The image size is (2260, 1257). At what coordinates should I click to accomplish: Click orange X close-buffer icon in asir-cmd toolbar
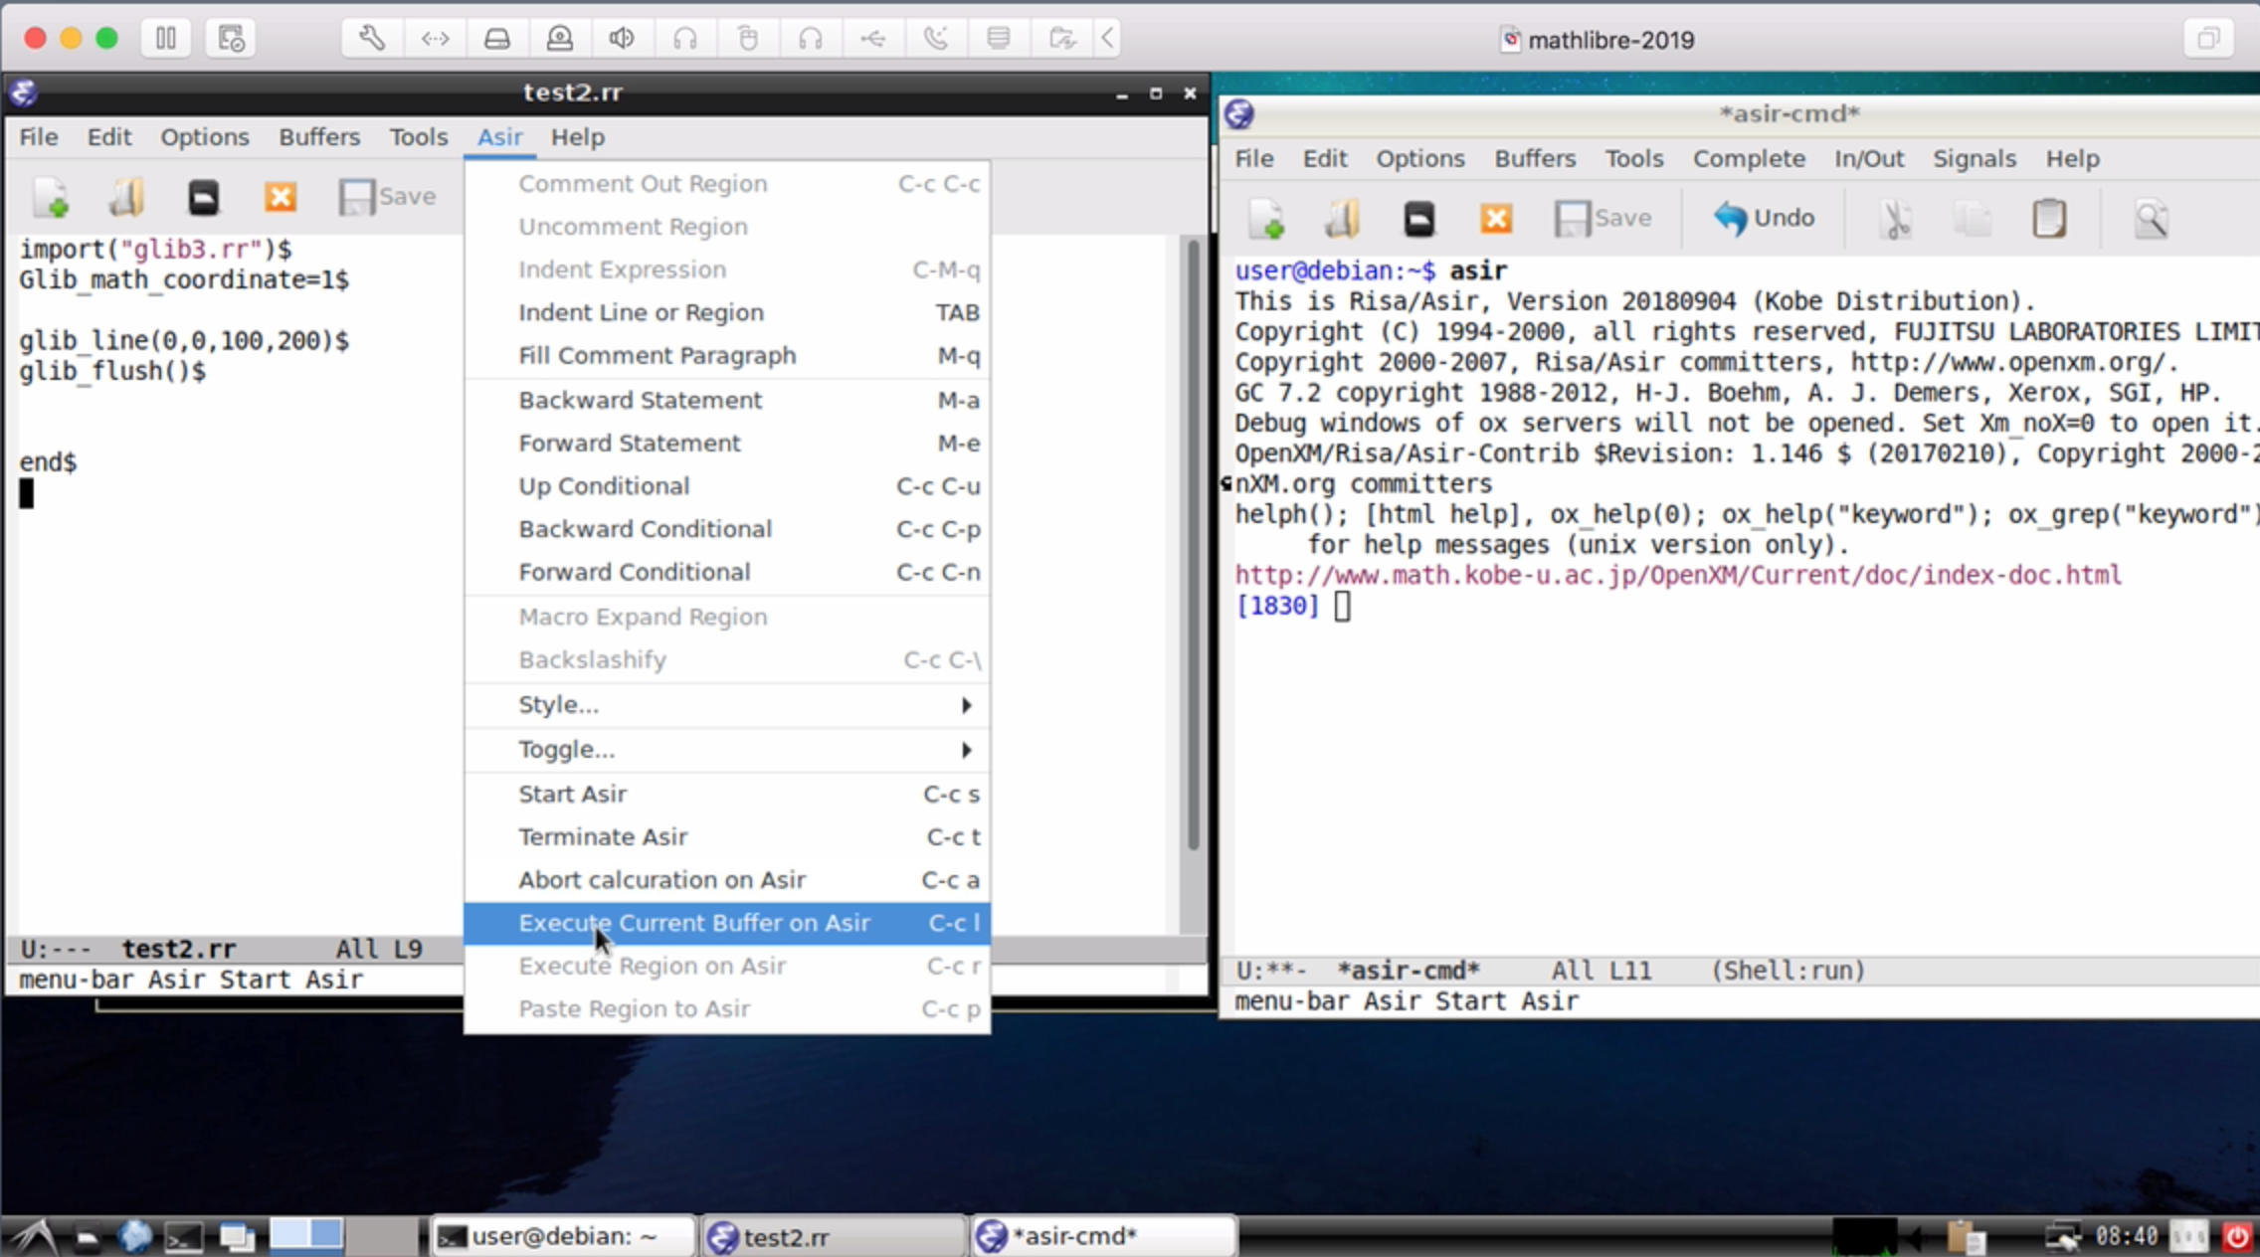coord(1496,219)
